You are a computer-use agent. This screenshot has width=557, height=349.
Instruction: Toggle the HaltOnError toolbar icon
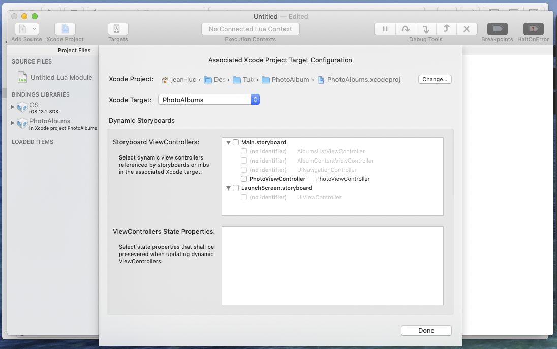click(x=533, y=29)
